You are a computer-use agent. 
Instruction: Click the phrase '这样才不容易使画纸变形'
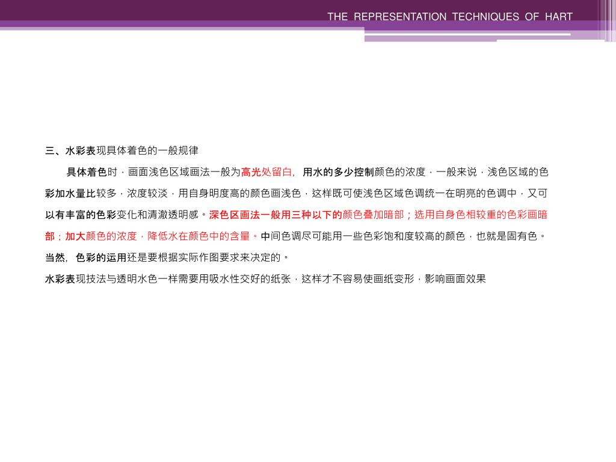(x=358, y=279)
